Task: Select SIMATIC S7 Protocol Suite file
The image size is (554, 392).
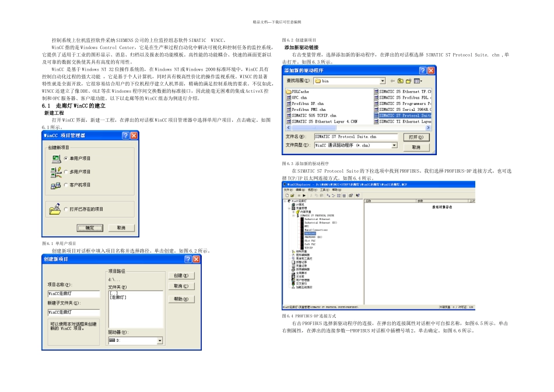Action: [x=403, y=116]
